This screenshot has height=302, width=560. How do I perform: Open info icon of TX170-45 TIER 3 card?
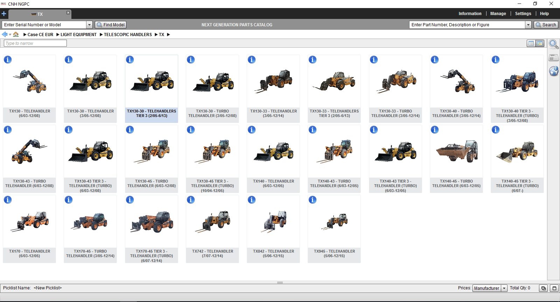tap(130, 200)
